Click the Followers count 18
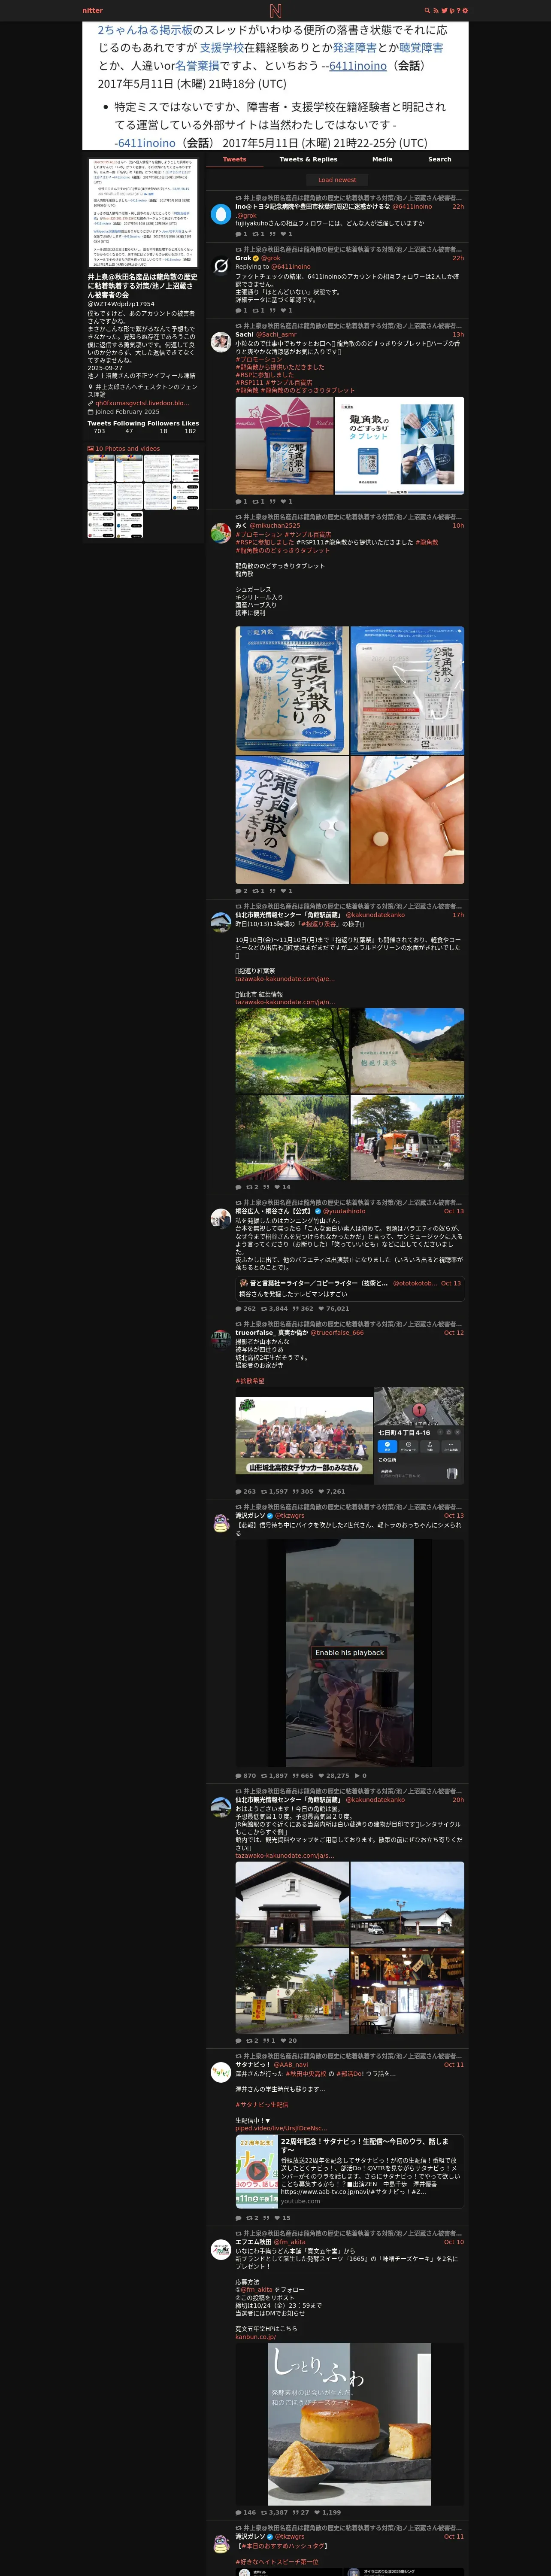Viewport: 551px width, 2576px height. click(164, 431)
